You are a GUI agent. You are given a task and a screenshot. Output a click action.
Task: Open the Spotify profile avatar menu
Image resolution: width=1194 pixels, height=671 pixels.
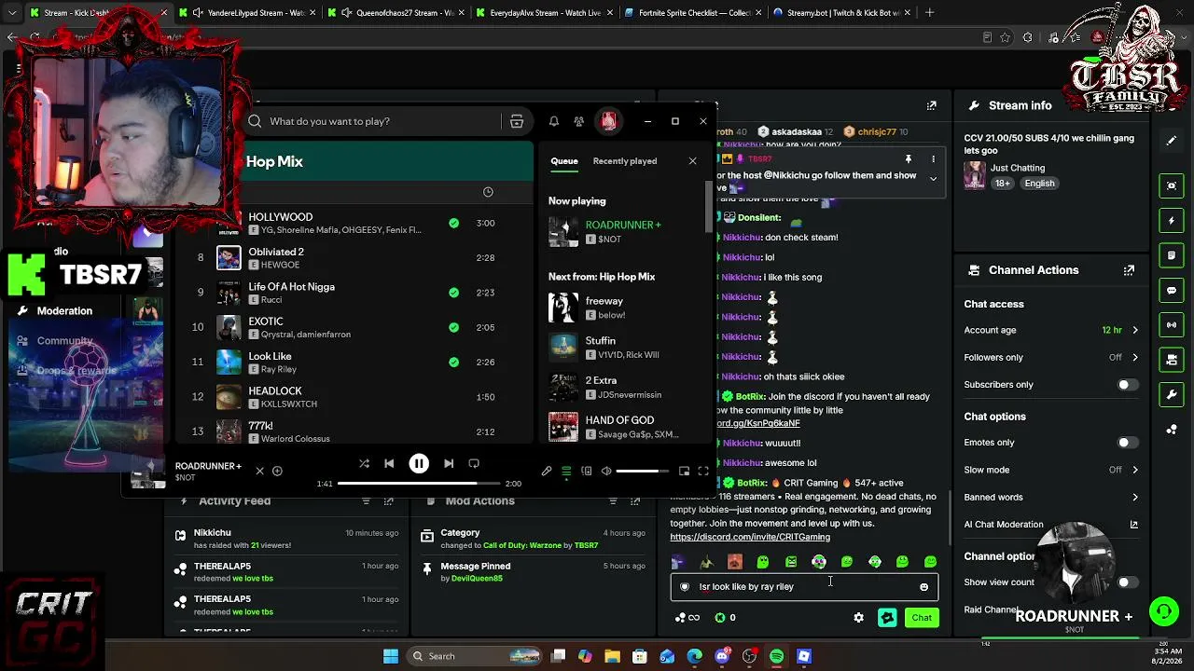pos(608,121)
